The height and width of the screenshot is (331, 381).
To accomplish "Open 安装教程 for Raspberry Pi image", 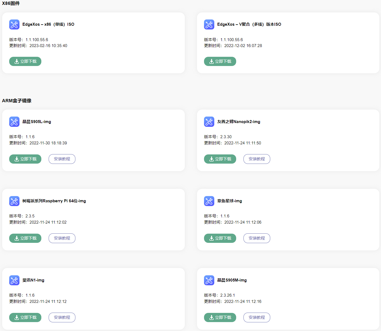I will [62, 238].
